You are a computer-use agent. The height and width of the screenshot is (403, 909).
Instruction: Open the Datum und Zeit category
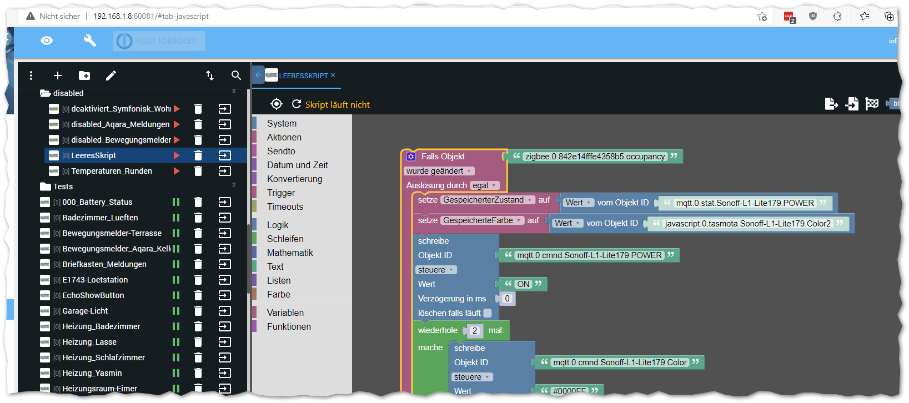click(x=298, y=165)
